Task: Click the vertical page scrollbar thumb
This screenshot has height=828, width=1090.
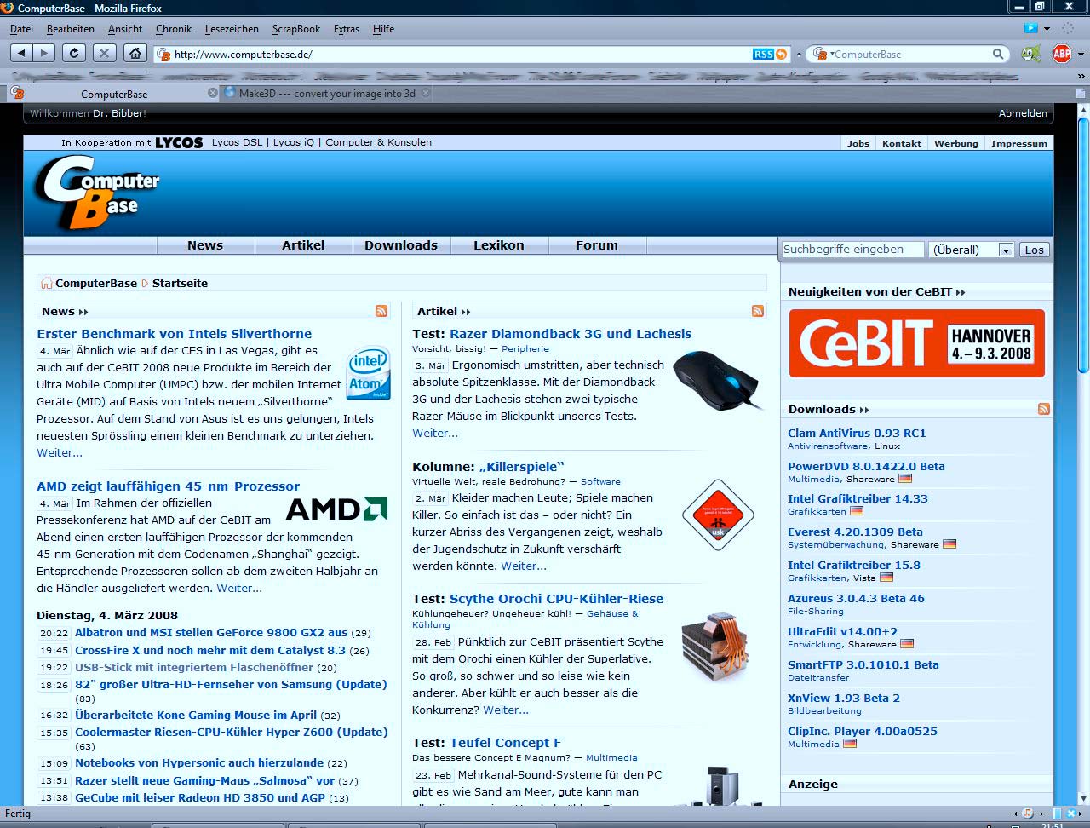Action: (1083, 245)
